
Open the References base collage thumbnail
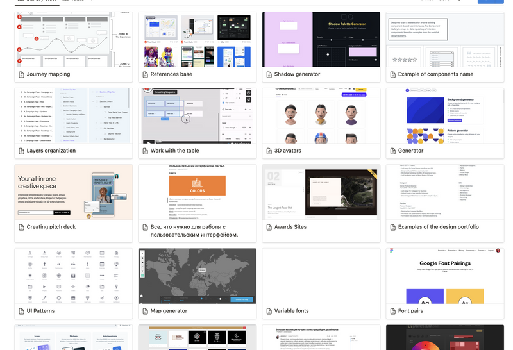pos(198,40)
